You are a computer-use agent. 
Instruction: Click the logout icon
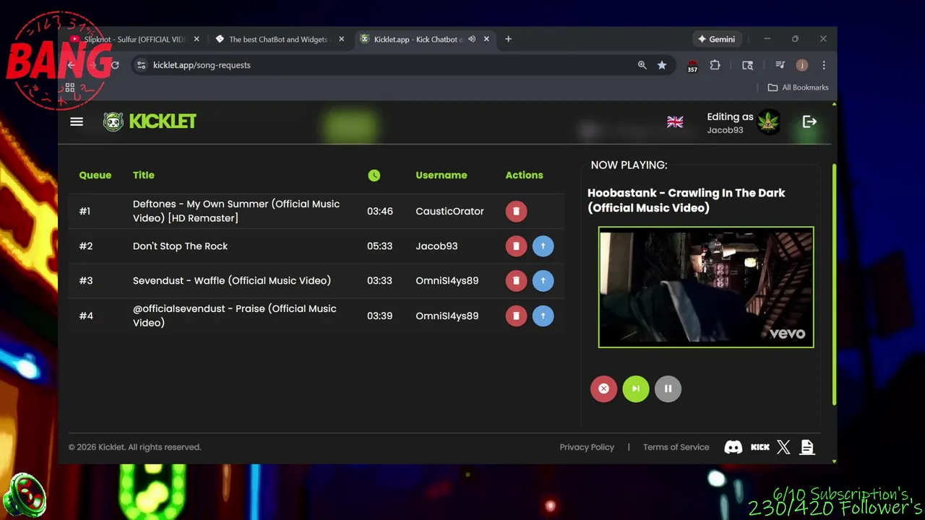coord(809,122)
